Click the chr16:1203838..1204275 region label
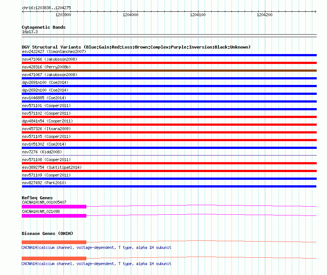 click(x=47, y=8)
